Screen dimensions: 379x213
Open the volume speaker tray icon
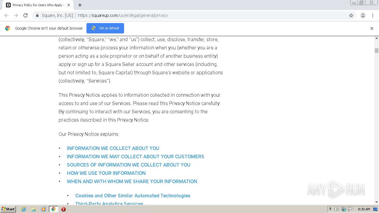(x=337, y=209)
